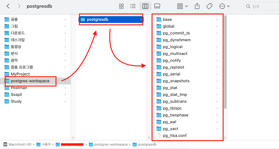Viewport: 279px width, 149px height.
Task: Select the Study folder
Action: (x=36, y=101)
